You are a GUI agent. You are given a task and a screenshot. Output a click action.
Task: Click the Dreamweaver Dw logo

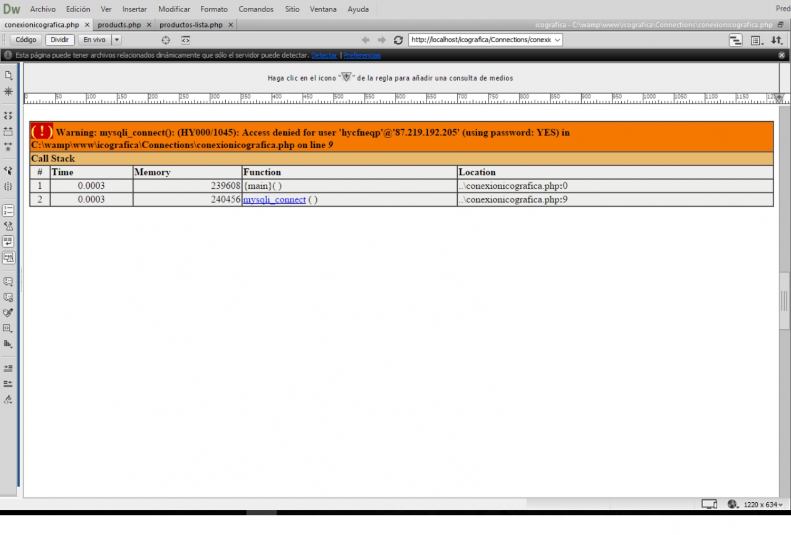(x=12, y=9)
